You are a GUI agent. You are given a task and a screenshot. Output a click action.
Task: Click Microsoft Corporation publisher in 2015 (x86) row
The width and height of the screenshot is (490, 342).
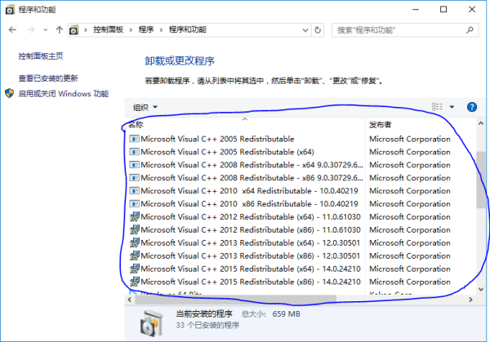pos(410,282)
